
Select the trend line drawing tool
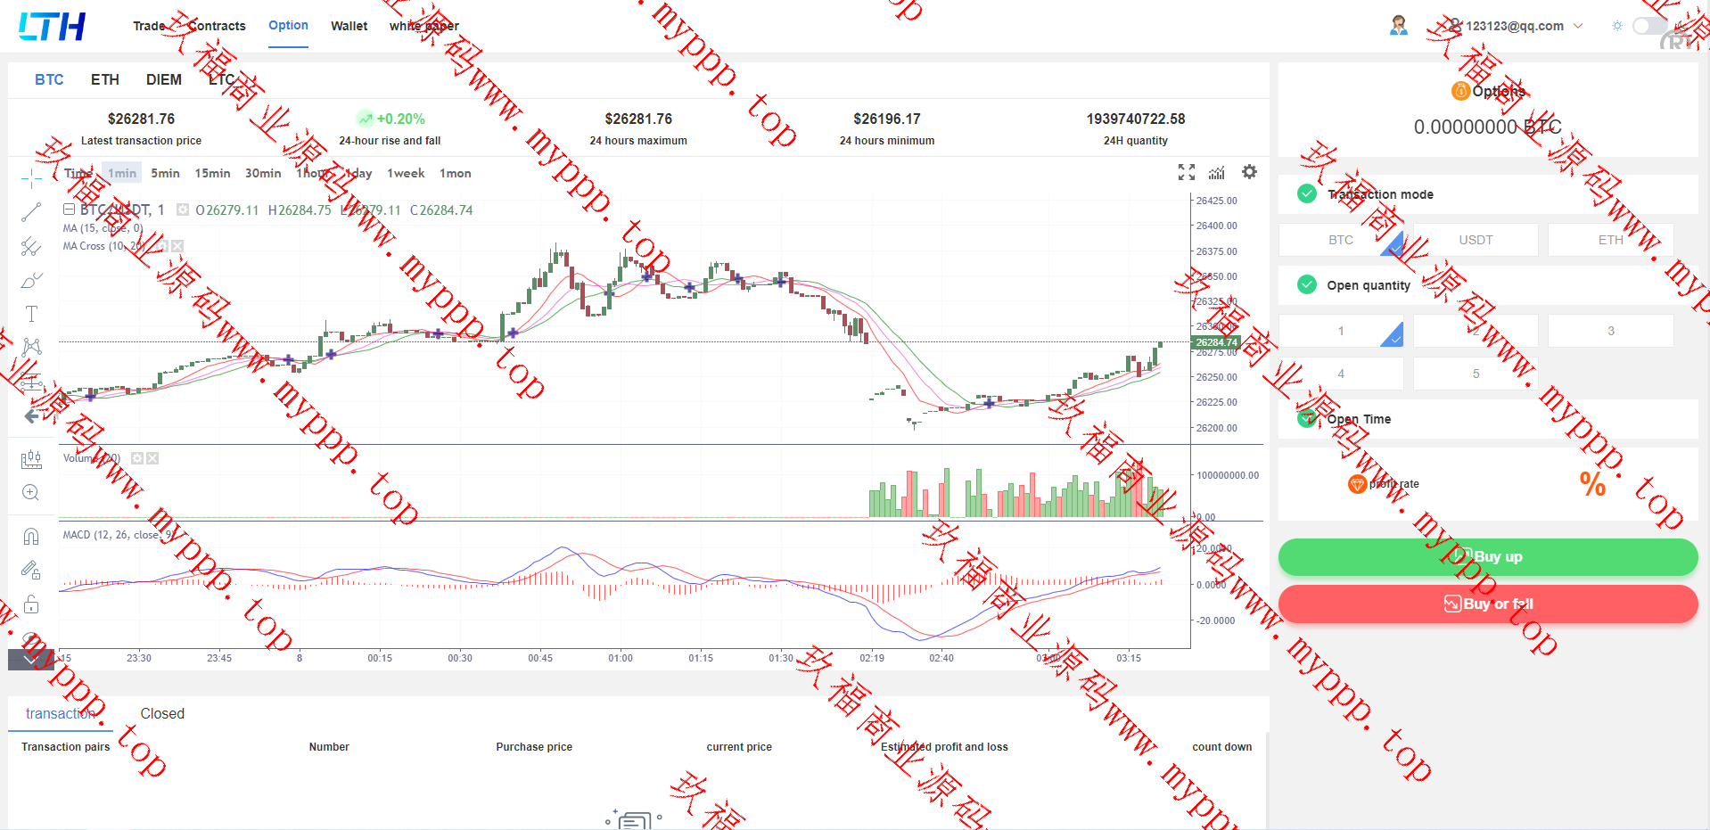pyautogui.click(x=31, y=212)
